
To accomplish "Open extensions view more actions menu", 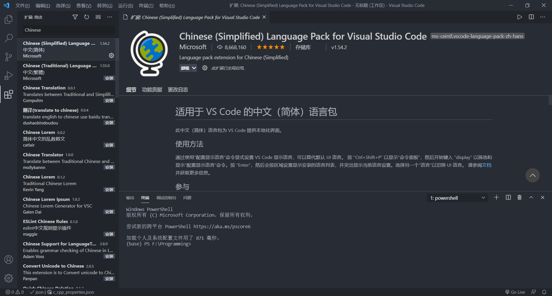I will tap(110, 17).
